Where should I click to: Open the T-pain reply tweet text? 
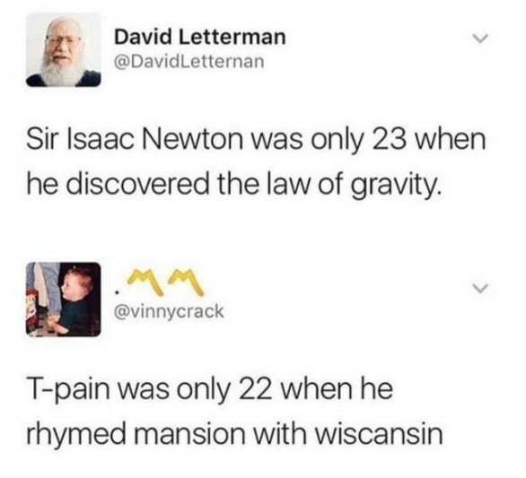pyautogui.click(x=234, y=412)
